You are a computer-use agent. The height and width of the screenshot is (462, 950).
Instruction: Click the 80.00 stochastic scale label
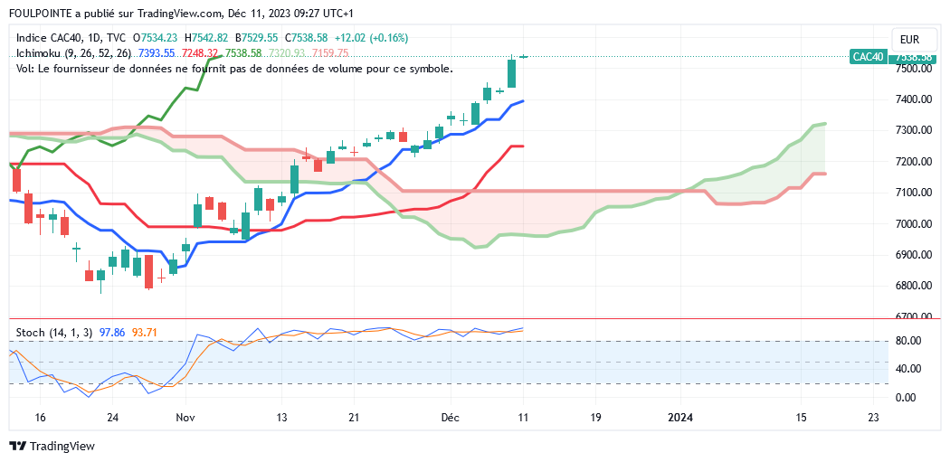coord(907,341)
